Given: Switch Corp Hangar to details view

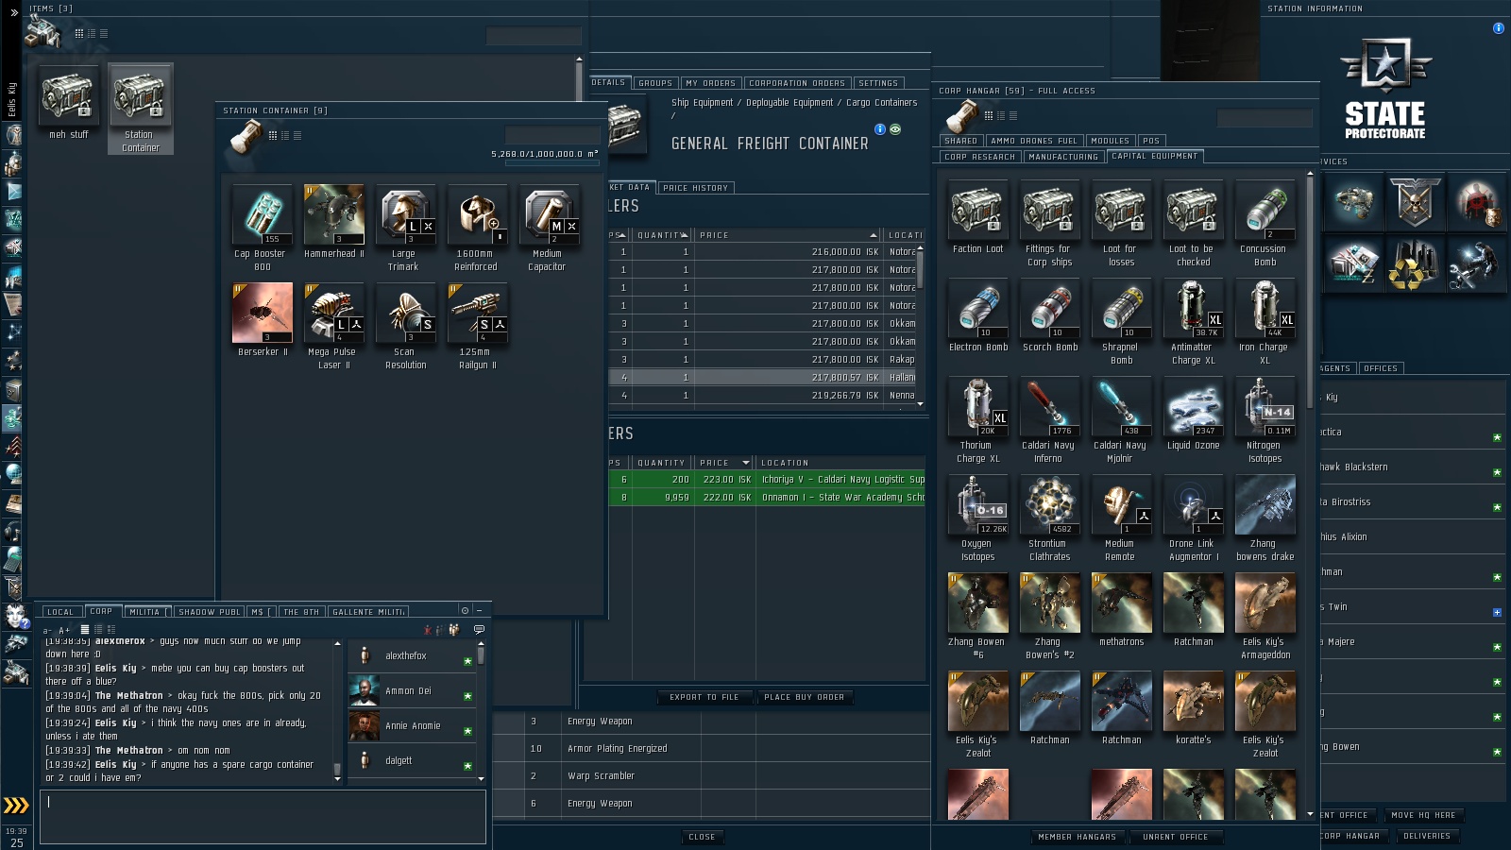Looking at the screenshot, I should (x=1001, y=115).
